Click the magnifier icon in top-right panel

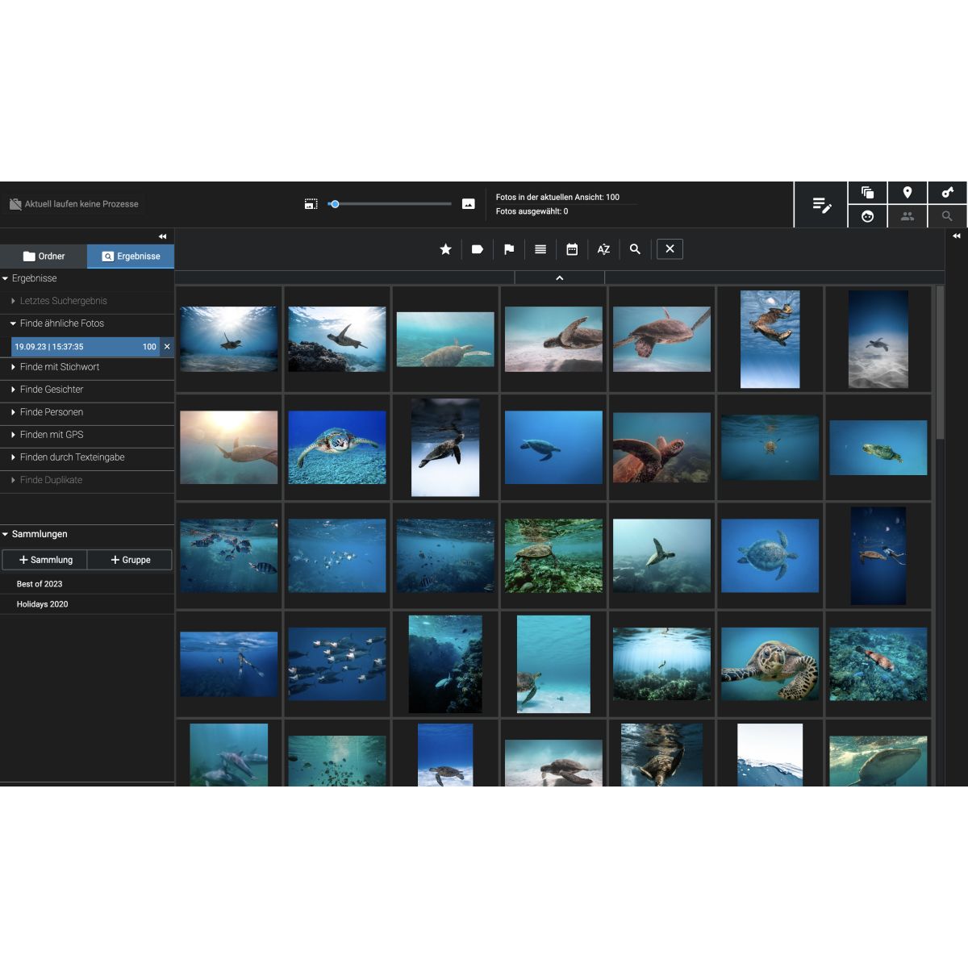click(948, 216)
